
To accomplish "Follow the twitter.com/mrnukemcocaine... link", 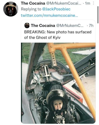I will tap(49, 15).
